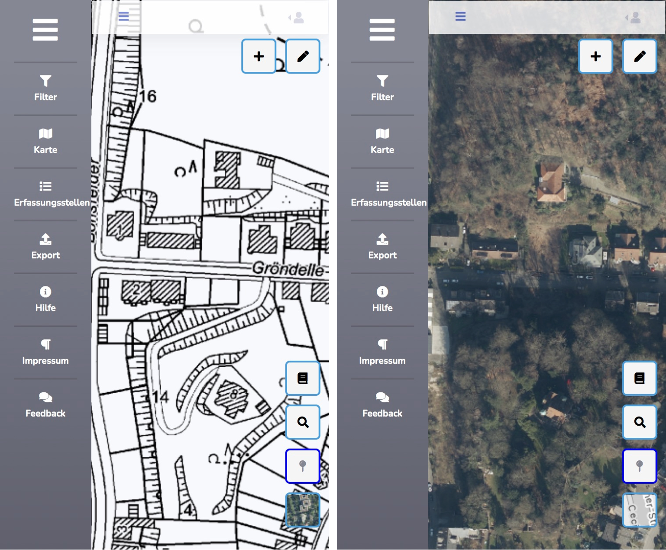Toggle pin marker button on aerial map
The width and height of the screenshot is (666, 550).
640,466
